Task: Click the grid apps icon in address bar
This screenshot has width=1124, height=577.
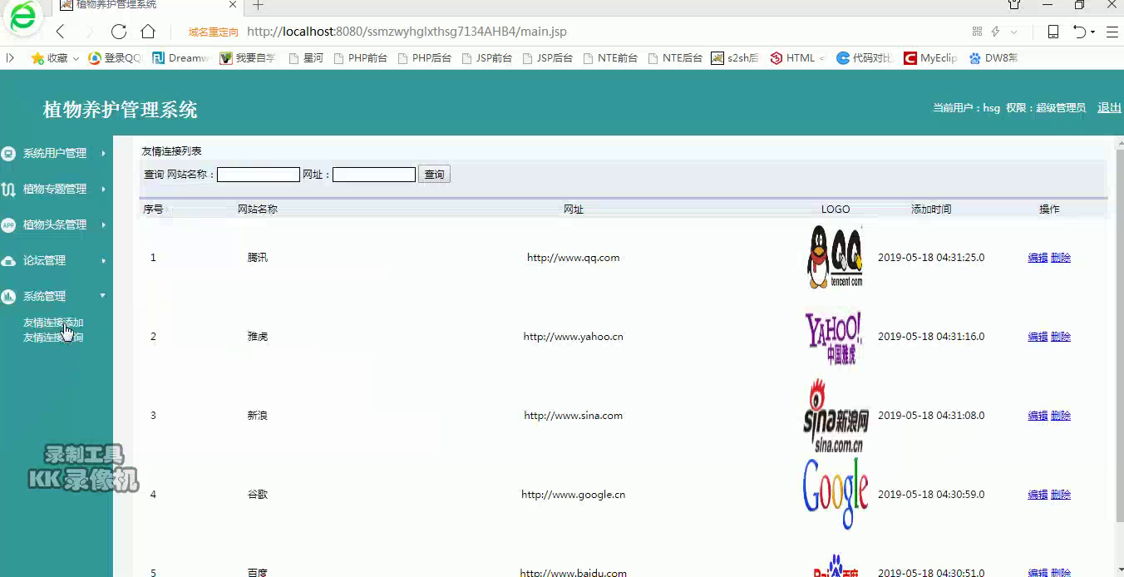Action: (977, 32)
